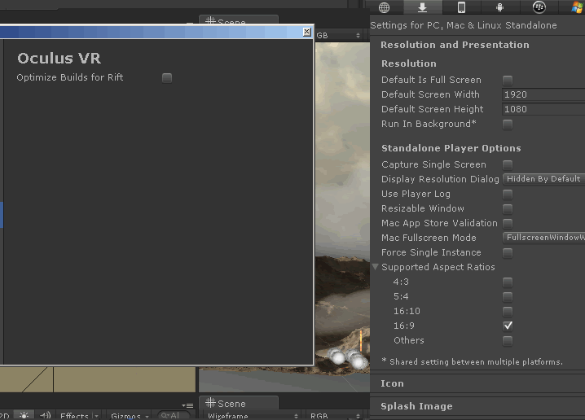585x420 pixels.
Task: Select the Web Player platform globe icon
Action: point(384,7)
